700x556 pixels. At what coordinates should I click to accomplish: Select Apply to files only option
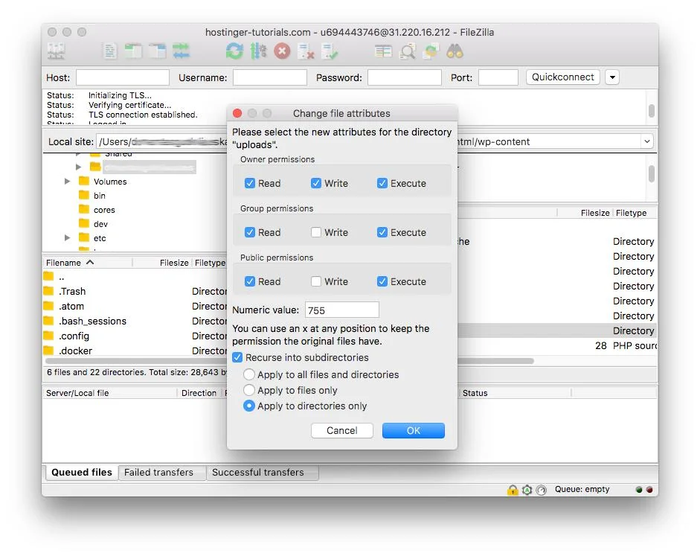249,390
